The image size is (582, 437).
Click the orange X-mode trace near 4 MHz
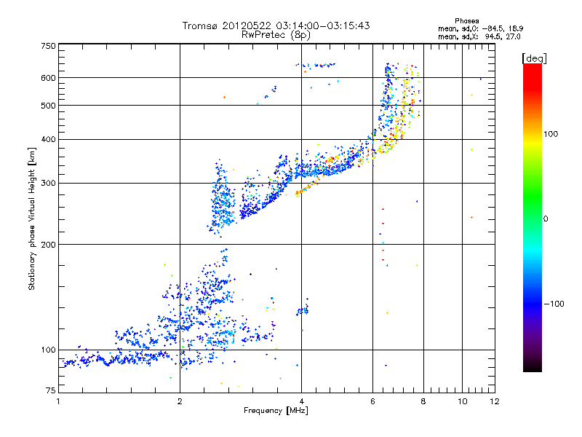coord(307,188)
